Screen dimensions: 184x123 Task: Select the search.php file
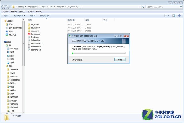(x=36, y=50)
